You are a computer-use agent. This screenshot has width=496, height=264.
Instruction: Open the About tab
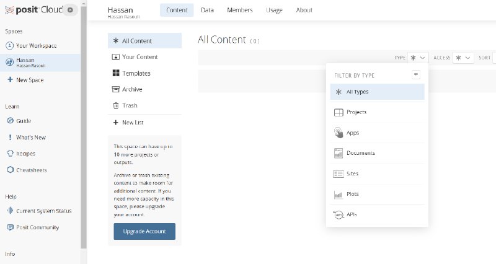pos(304,10)
